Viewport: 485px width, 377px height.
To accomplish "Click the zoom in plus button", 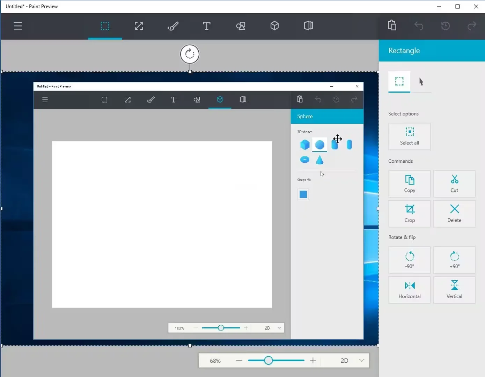I will click(x=313, y=361).
